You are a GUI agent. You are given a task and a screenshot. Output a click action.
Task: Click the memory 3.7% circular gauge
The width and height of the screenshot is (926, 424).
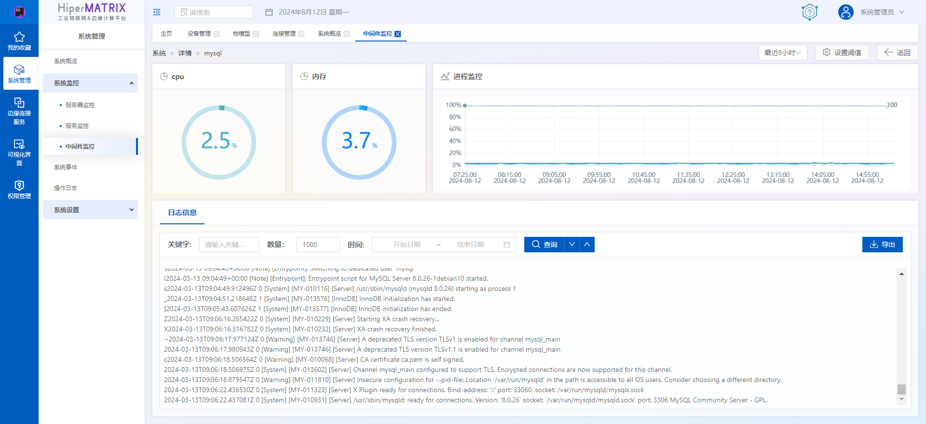pyautogui.click(x=359, y=142)
